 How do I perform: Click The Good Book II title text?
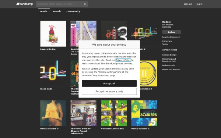tap(81, 131)
